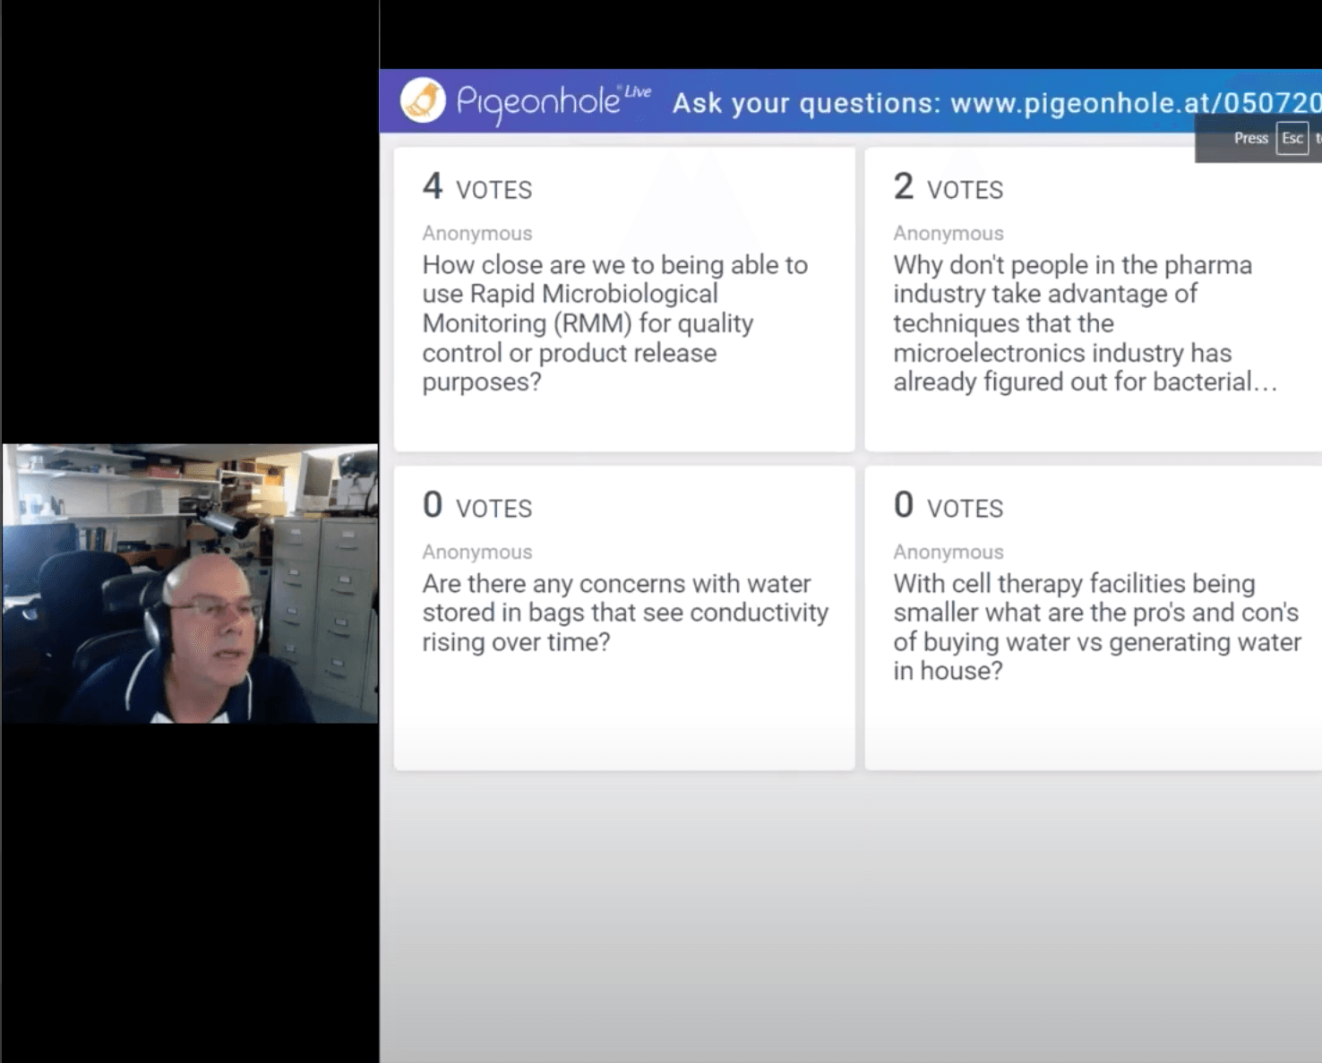Click Anonymous on the RMM question card
Image resolution: width=1322 pixels, height=1063 pixels.
(x=477, y=233)
